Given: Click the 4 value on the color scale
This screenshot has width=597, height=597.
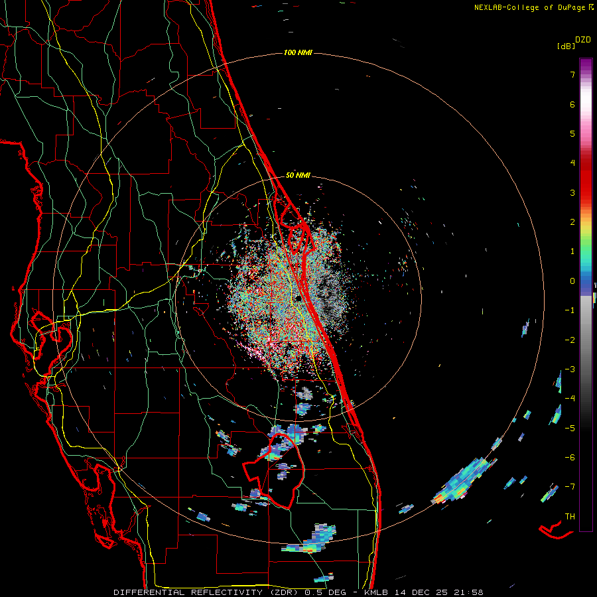Looking at the screenshot, I should [x=572, y=163].
